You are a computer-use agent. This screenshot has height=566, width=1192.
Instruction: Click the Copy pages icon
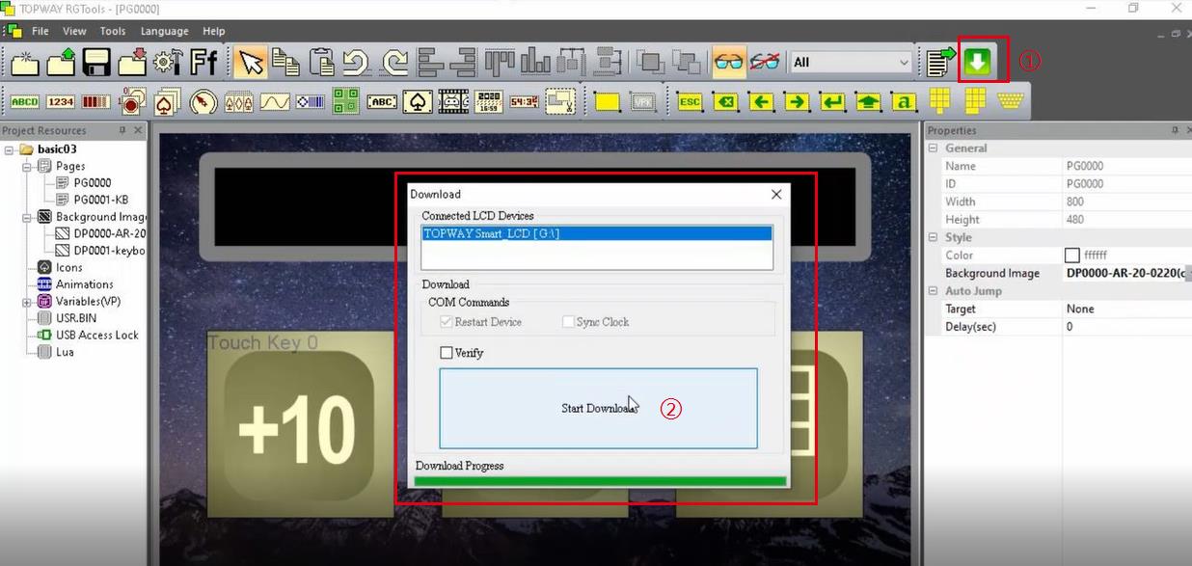(x=285, y=63)
